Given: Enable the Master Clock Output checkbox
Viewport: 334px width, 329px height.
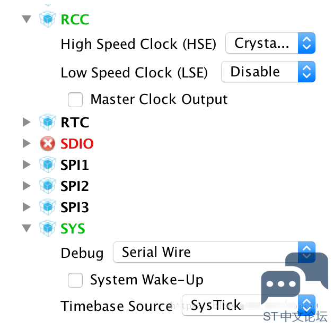Looking at the screenshot, I should coord(75,100).
